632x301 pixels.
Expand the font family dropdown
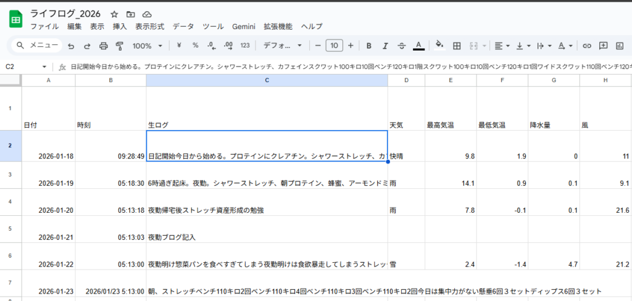point(283,46)
